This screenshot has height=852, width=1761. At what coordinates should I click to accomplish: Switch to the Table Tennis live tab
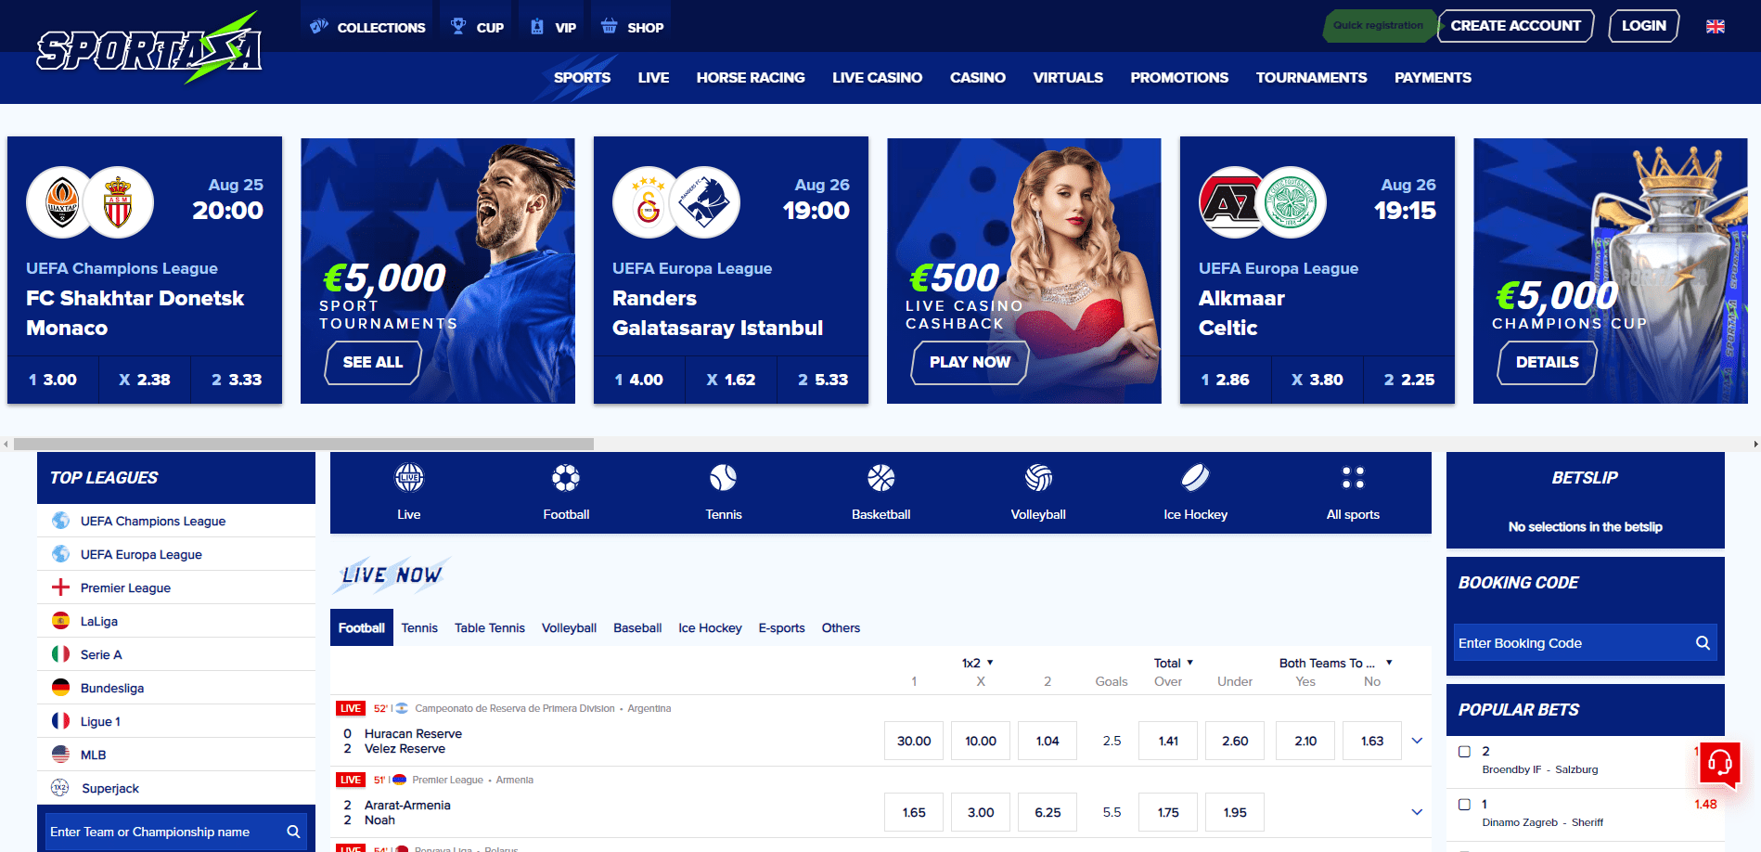coord(490,628)
